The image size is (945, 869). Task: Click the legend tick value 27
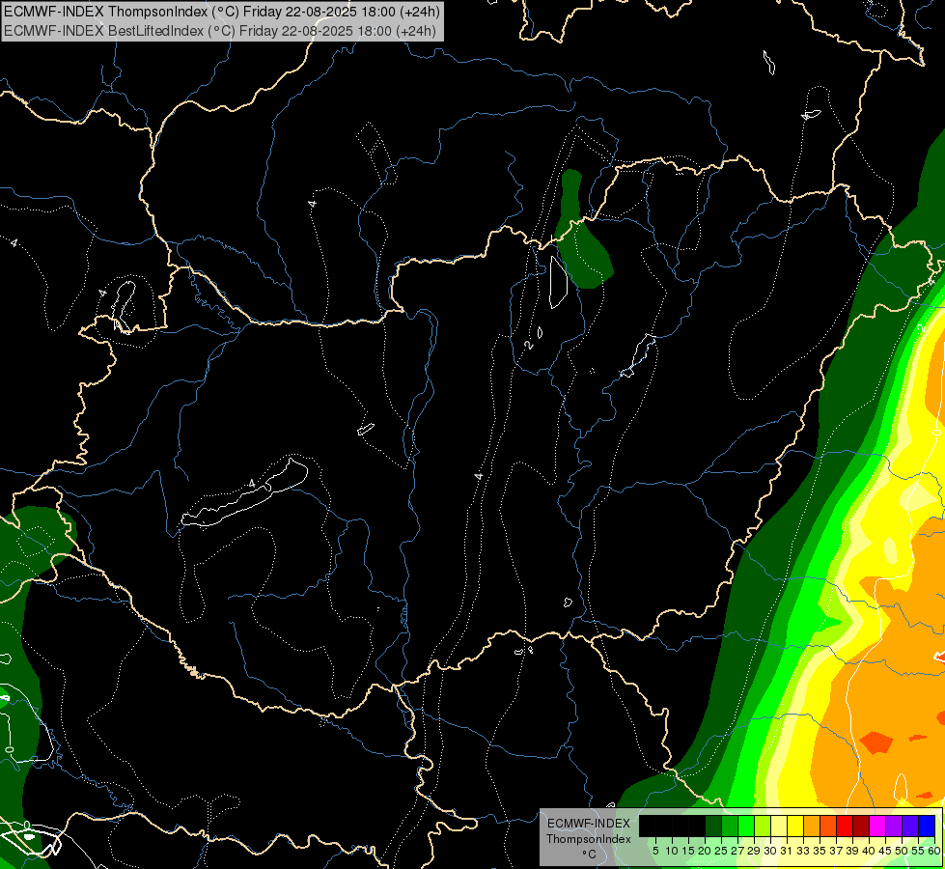[737, 851]
